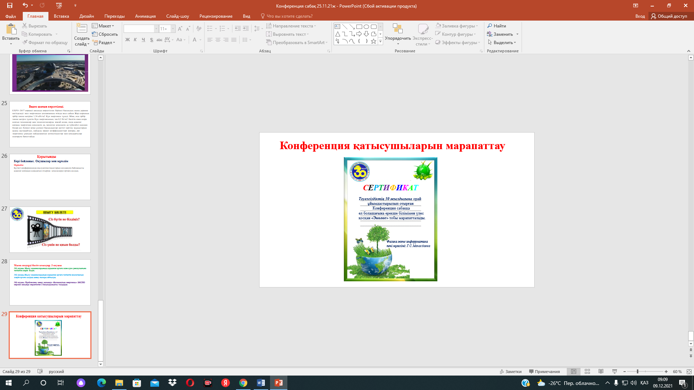Open the Slide Sorter view icon
The width and height of the screenshot is (694, 390).
click(x=587, y=372)
